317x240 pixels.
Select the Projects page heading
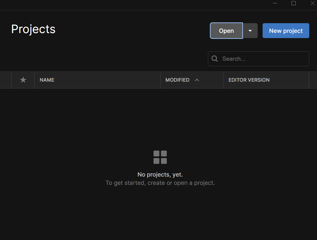pos(33,29)
